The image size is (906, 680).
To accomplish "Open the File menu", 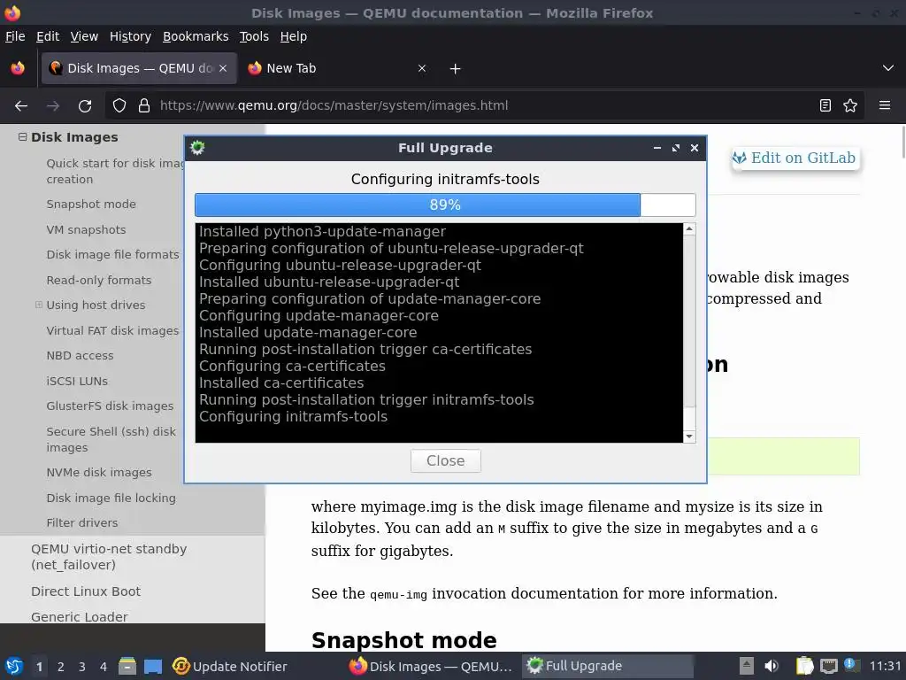I will pos(15,36).
